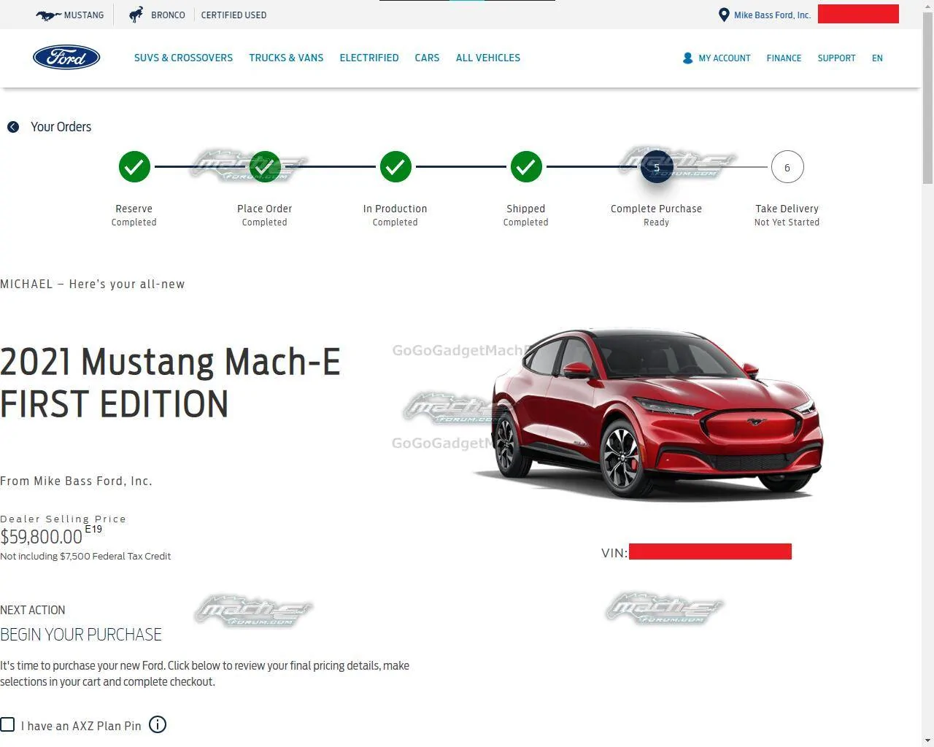Click the From Mike Bass Ford, Inc. text
Viewport: 934px width, 747px height.
coord(76,481)
